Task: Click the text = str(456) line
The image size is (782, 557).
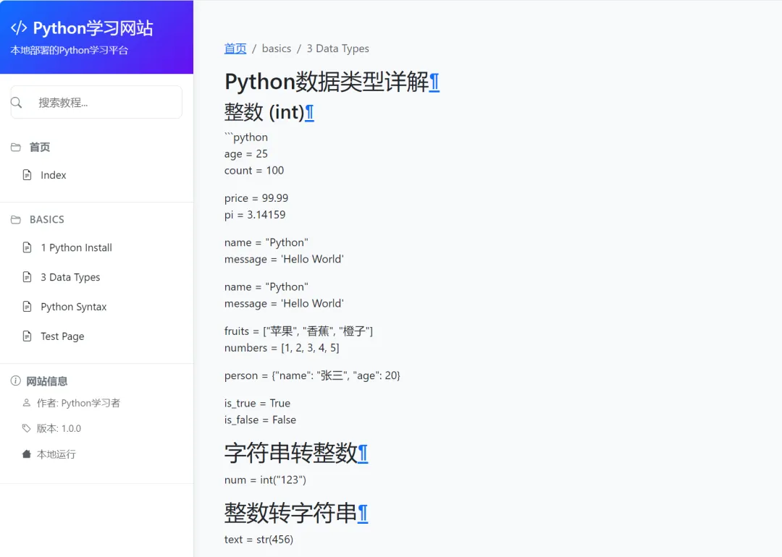Action: 258,540
